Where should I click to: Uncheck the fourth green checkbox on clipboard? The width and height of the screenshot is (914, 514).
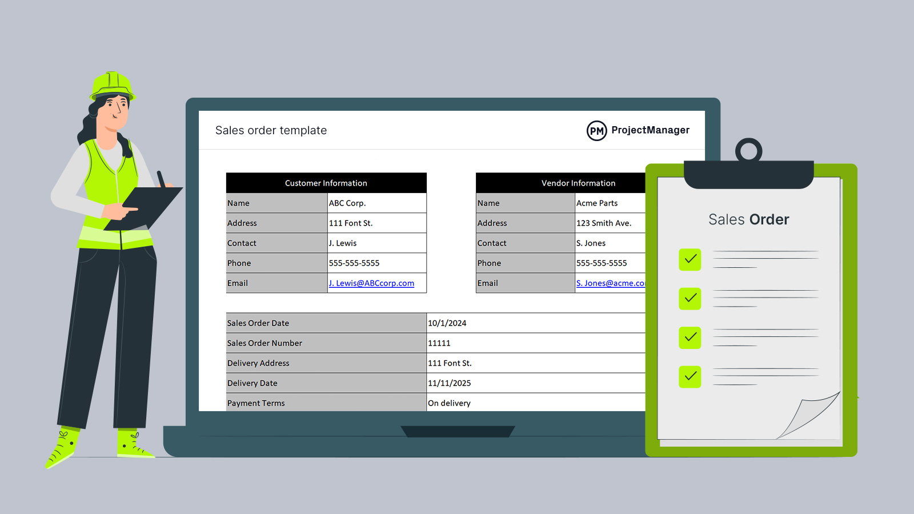coord(690,376)
